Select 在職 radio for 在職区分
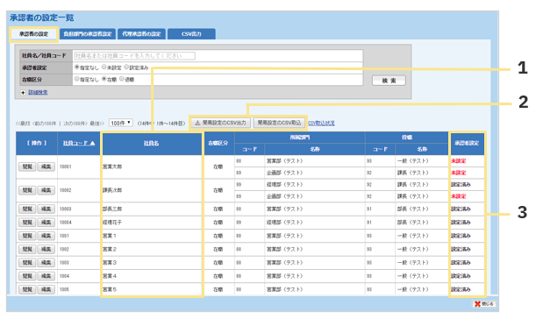The width and height of the screenshot is (543, 319). pyautogui.click(x=104, y=79)
